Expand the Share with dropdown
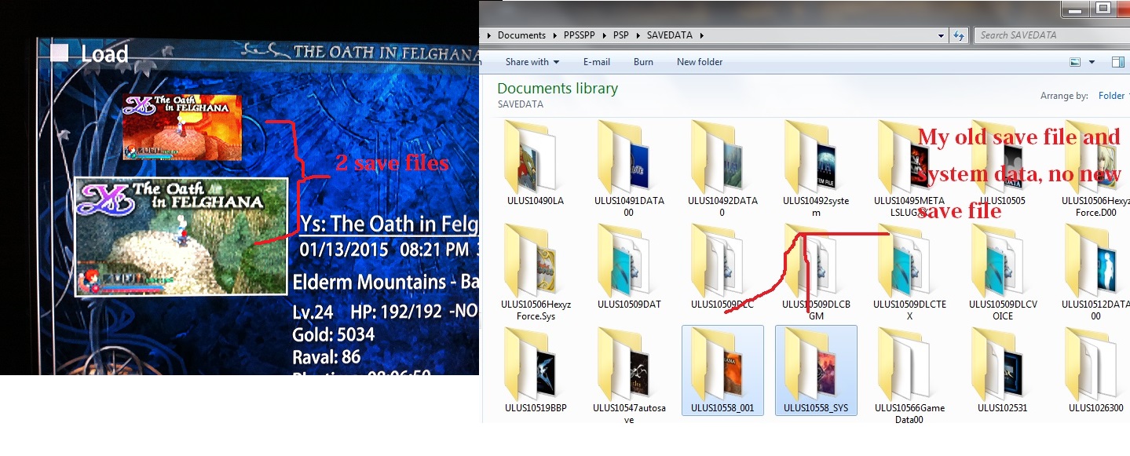Viewport: 1130px width, 456px height. (x=532, y=62)
